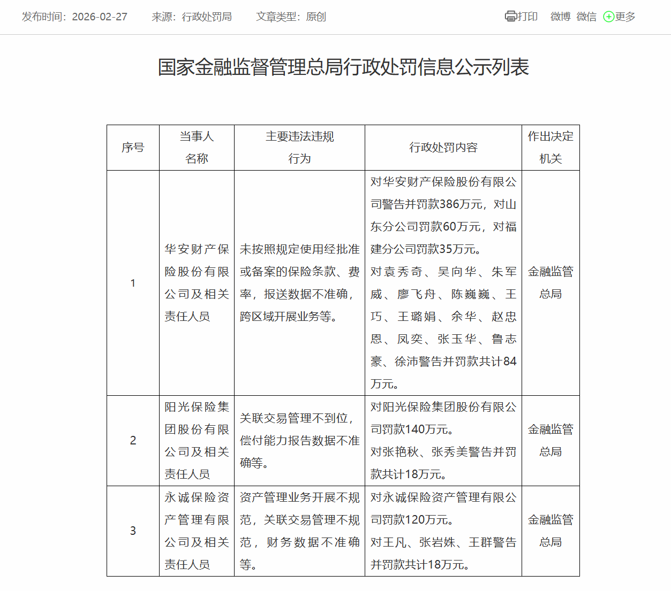The width and height of the screenshot is (671, 591).
Task: Click 金融监管总局 in row 2
Action: pos(551,441)
